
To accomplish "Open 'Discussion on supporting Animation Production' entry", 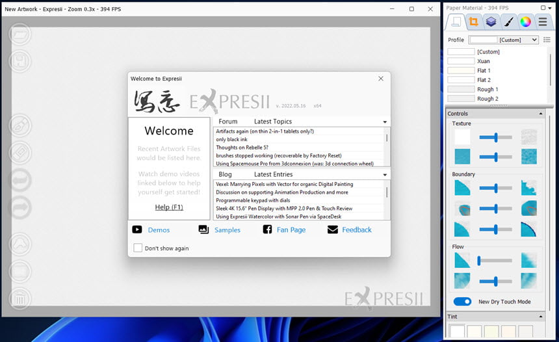I will click(281, 192).
